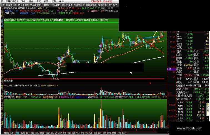Select the 模板 tab at bottom
Viewport: 210px width, 135px height.
pos(11,133)
